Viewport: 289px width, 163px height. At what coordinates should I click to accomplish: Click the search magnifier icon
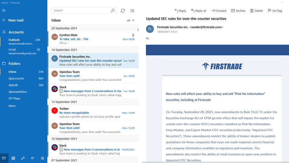coord(112,10)
